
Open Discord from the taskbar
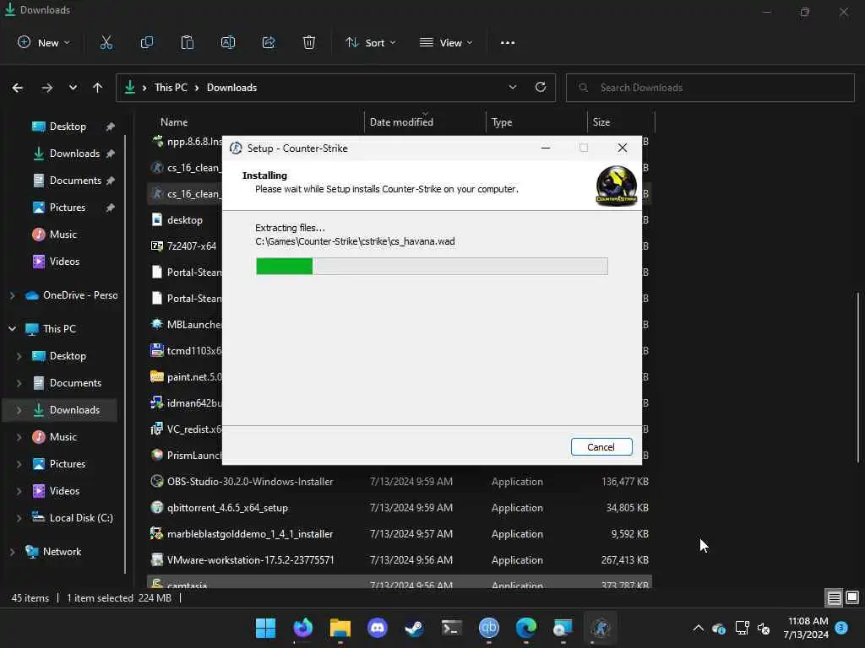(x=378, y=628)
